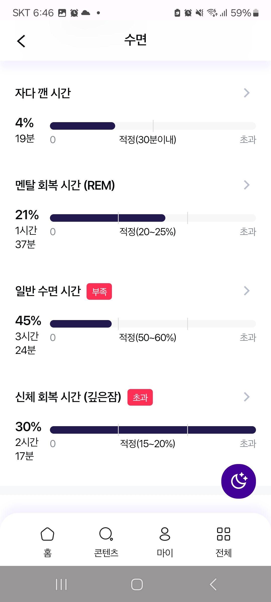Open the floating moon sleep button
Image resolution: width=271 pixels, height=602 pixels.
click(x=238, y=481)
